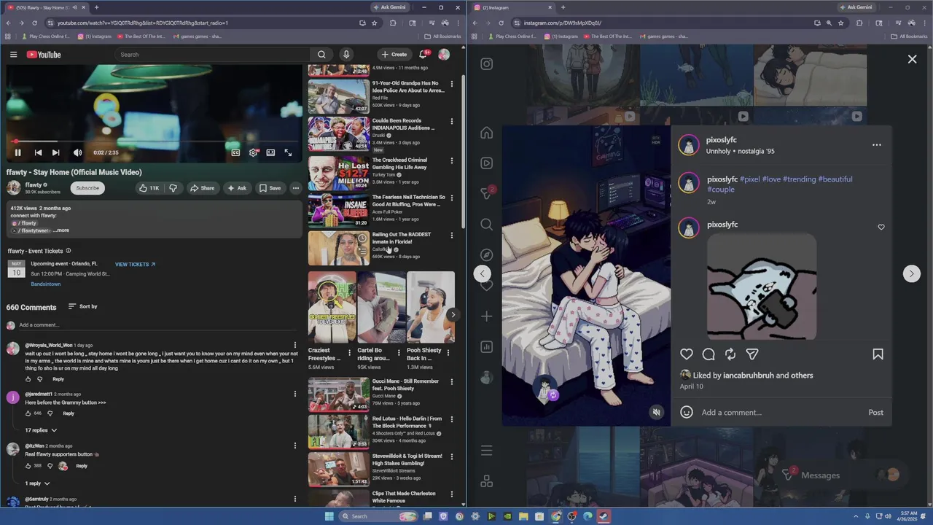Open Steam from the taskbar
Viewport: 933px width, 525px height.
point(604,516)
